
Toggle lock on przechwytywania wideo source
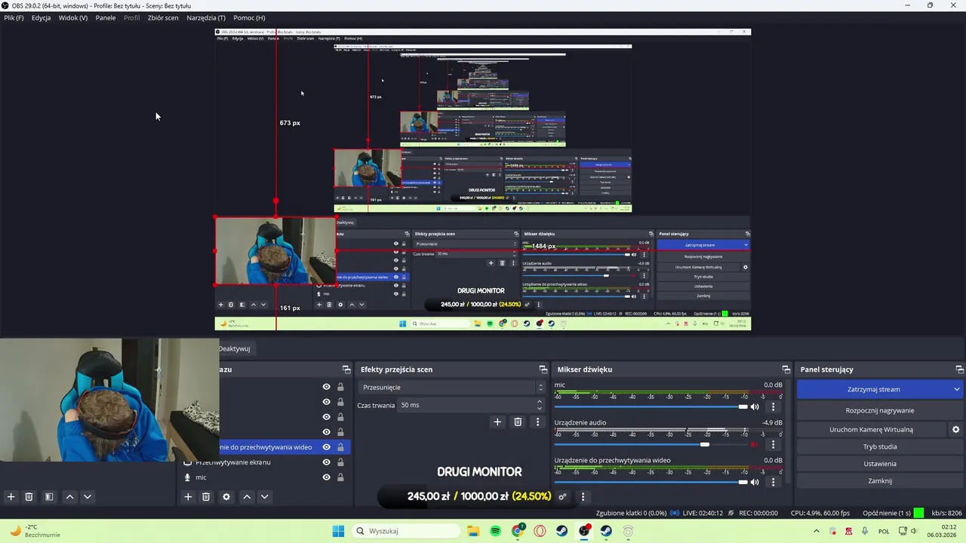tap(340, 447)
